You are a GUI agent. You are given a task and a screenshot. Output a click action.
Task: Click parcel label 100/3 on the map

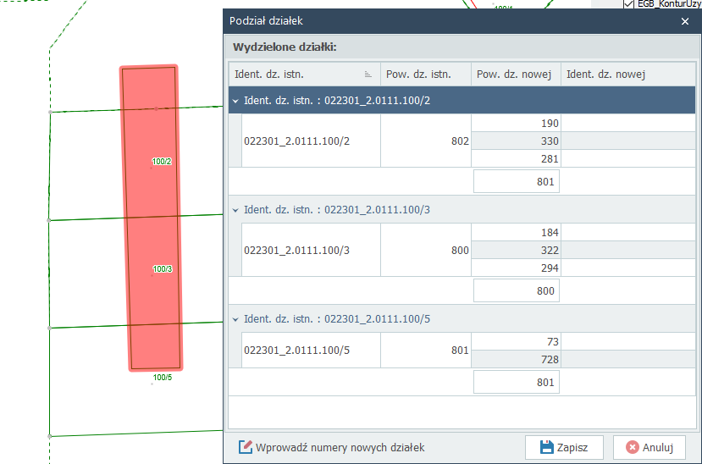[x=162, y=269]
